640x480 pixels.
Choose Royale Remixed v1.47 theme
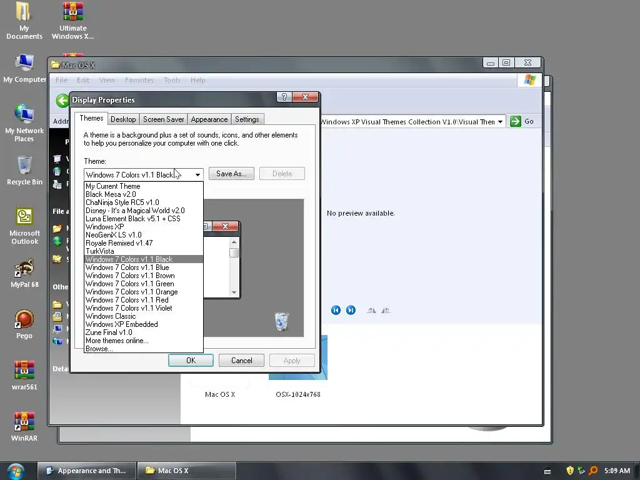(144, 243)
